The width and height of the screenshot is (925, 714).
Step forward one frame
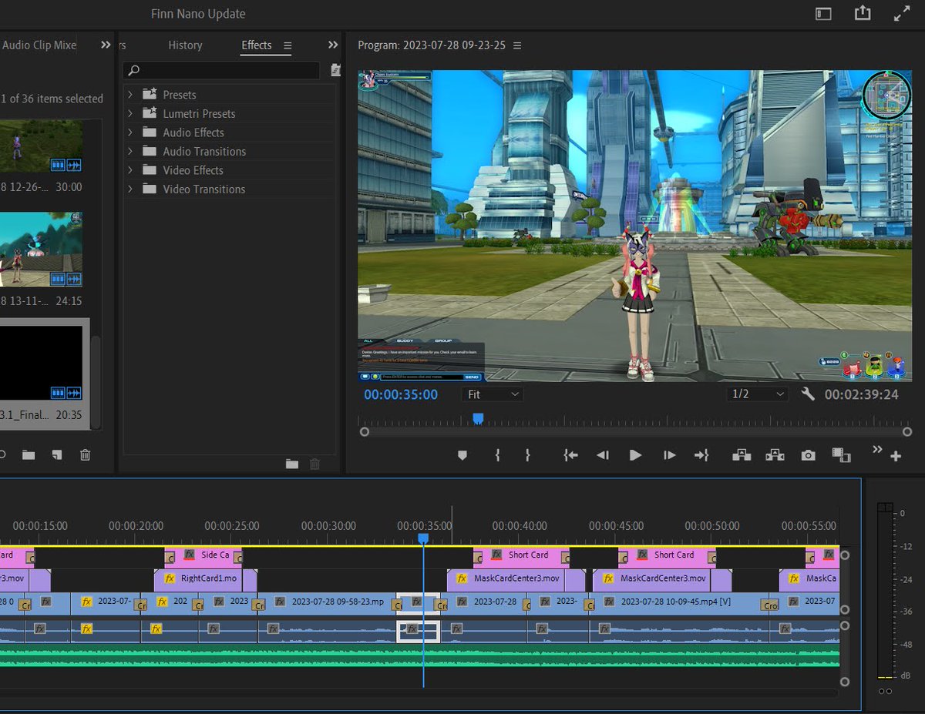(669, 455)
